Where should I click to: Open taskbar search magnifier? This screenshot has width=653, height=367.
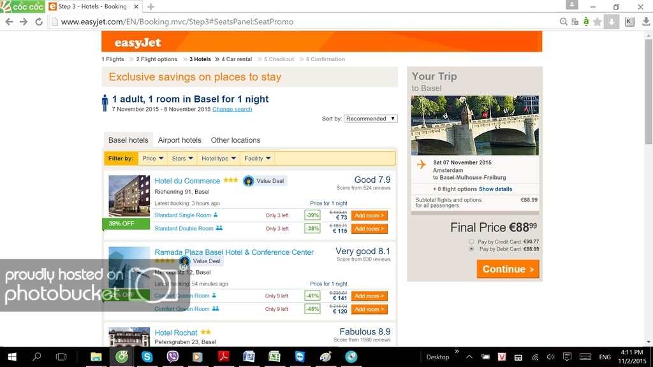pyautogui.click(x=36, y=357)
